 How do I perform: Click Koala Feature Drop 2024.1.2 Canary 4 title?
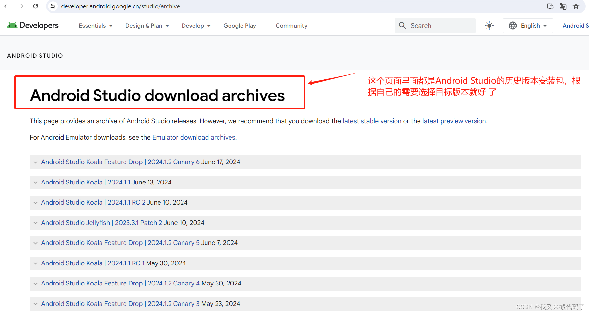point(120,283)
